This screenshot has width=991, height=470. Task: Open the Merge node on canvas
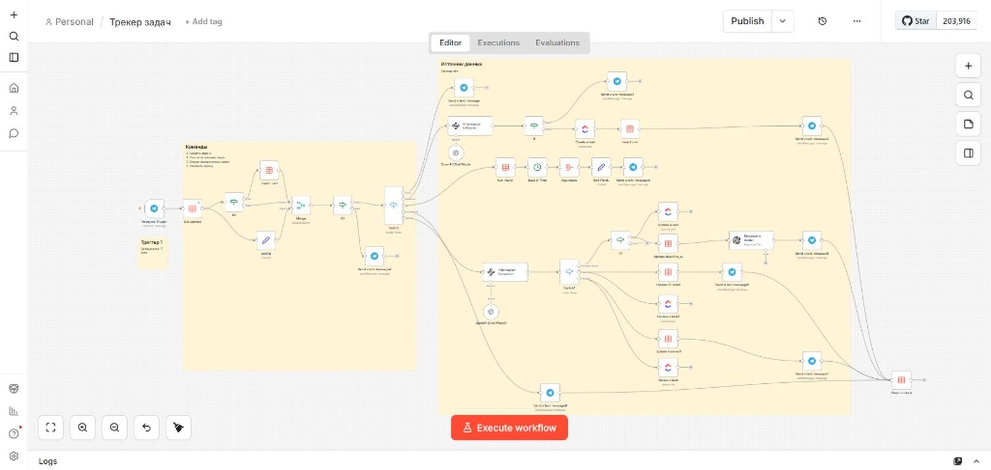pos(301,205)
